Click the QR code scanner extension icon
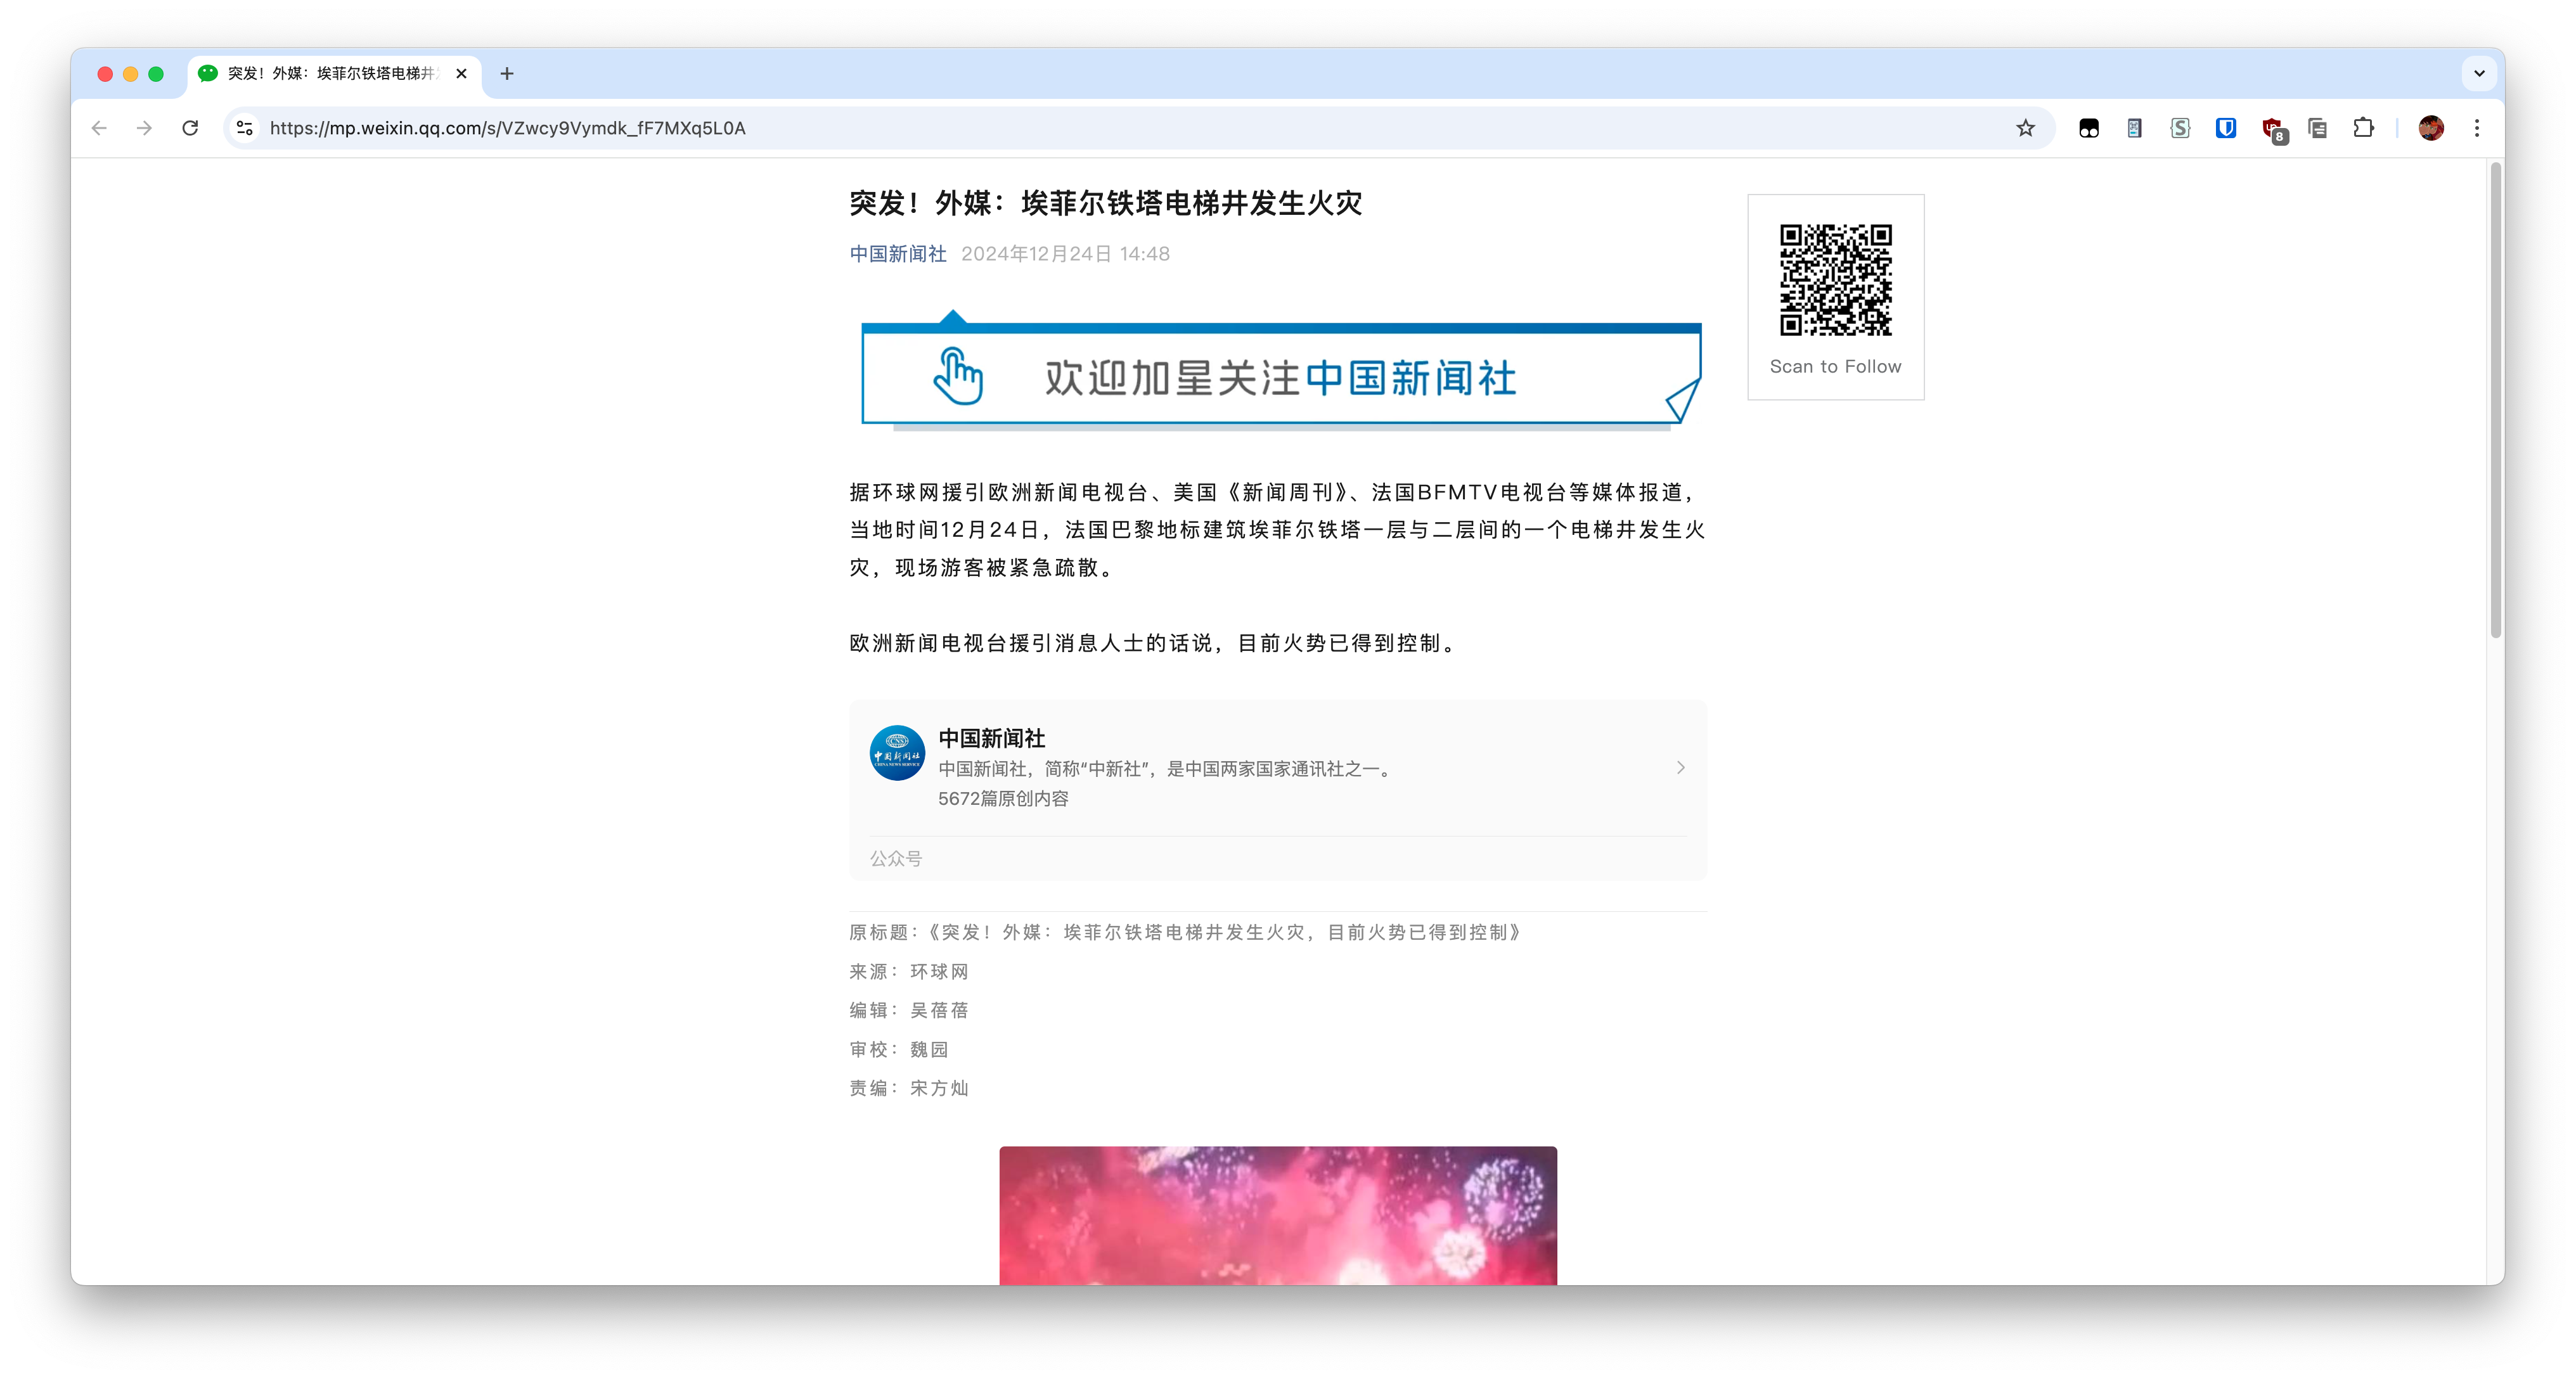This screenshot has width=2576, height=1379. 2134,128
